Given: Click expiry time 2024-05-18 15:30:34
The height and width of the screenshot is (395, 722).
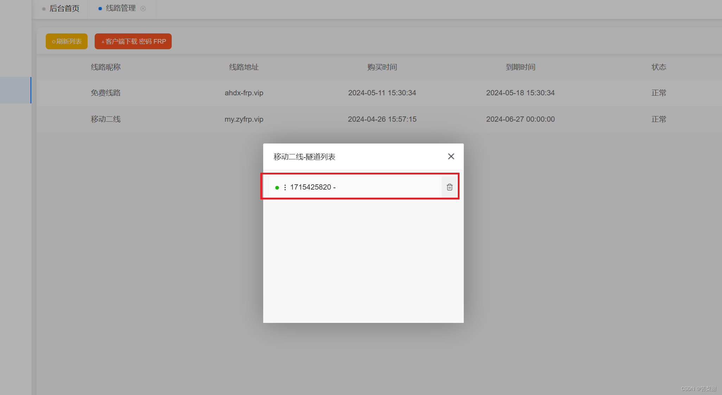Looking at the screenshot, I should click(x=520, y=93).
